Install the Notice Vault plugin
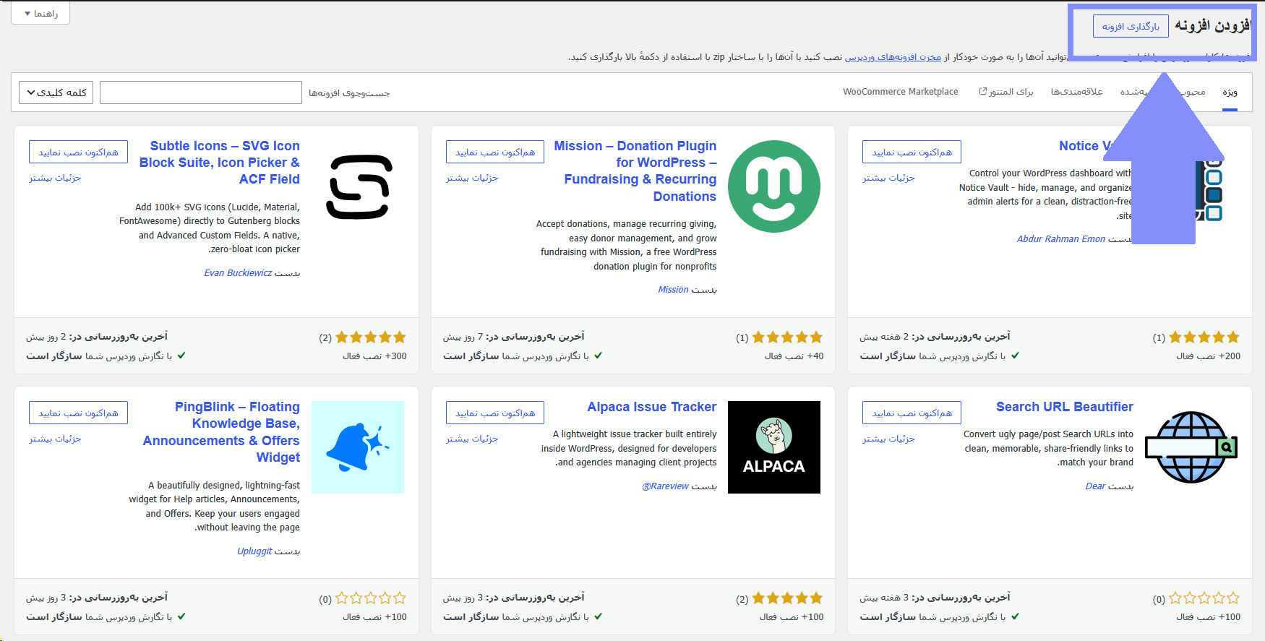1265x641 pixels. tap(912, 152)
